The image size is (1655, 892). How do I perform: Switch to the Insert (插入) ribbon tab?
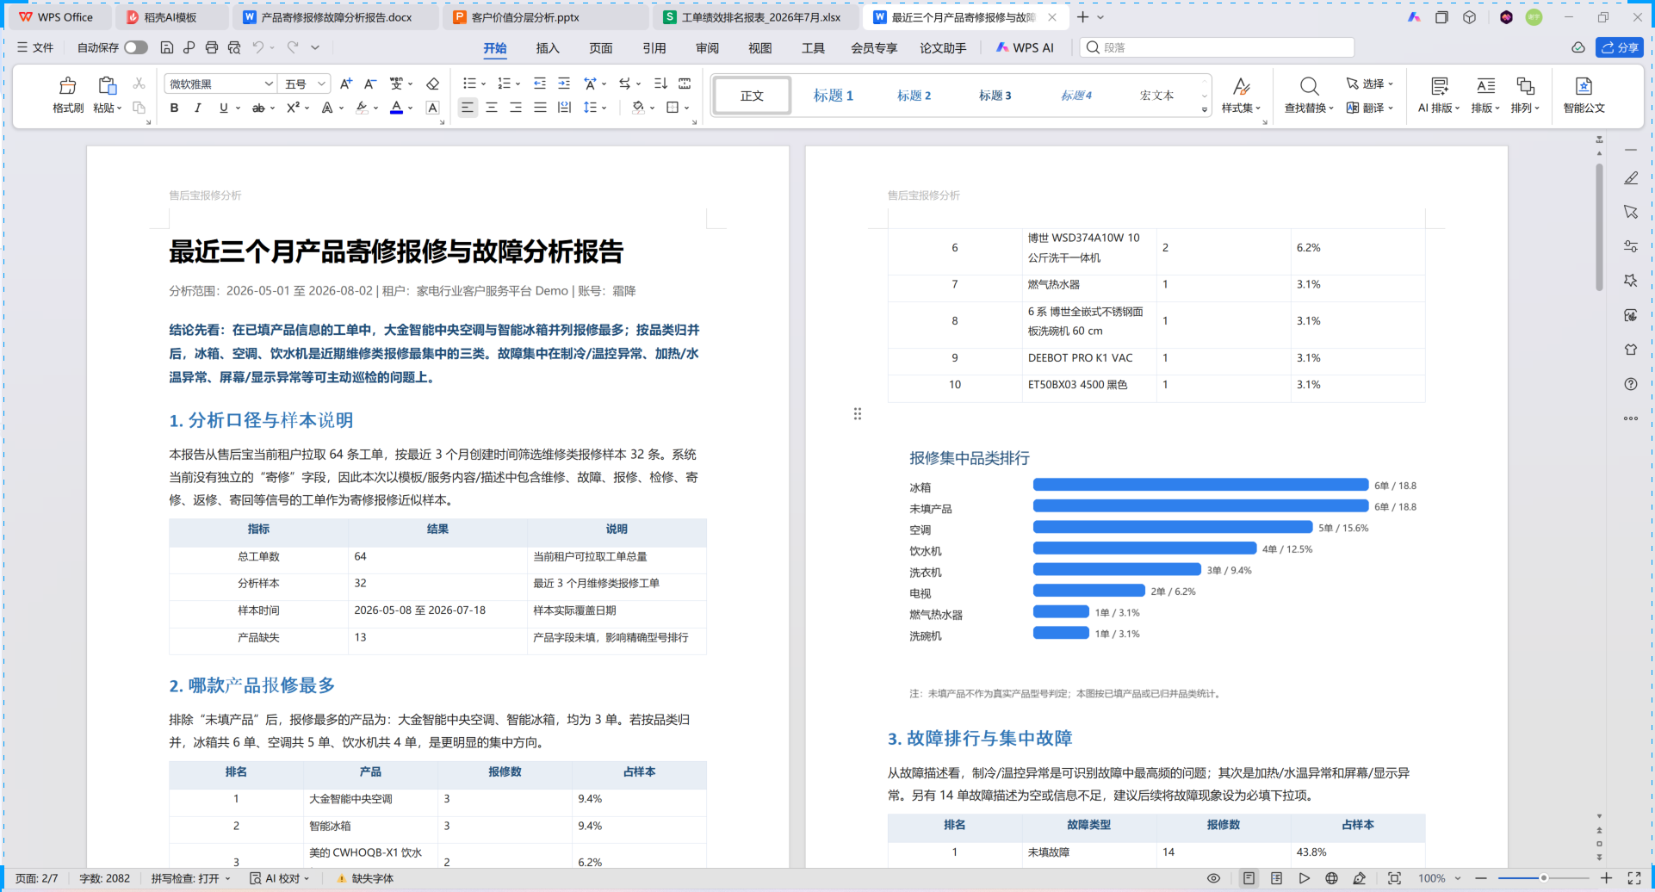[548, 48]
